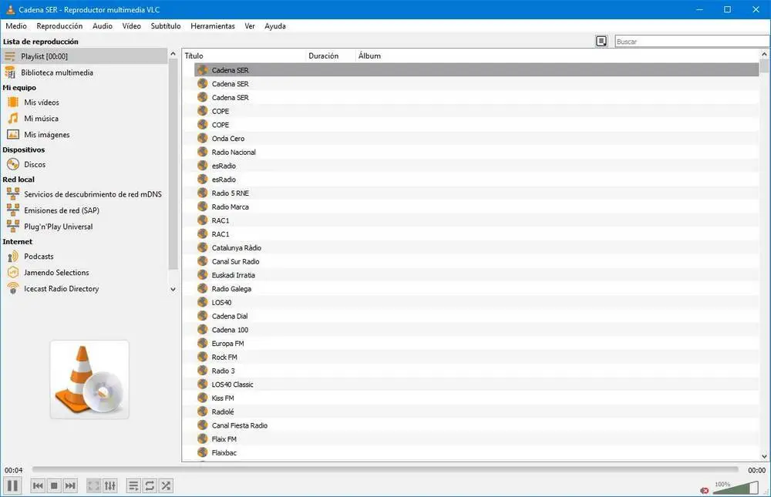Open the Audio menu

[x=103, y=26]
